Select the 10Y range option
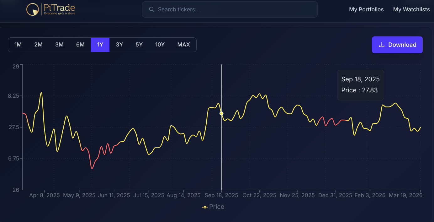The width and height of the screenshot is (434, 222). (x=160, y=45)
